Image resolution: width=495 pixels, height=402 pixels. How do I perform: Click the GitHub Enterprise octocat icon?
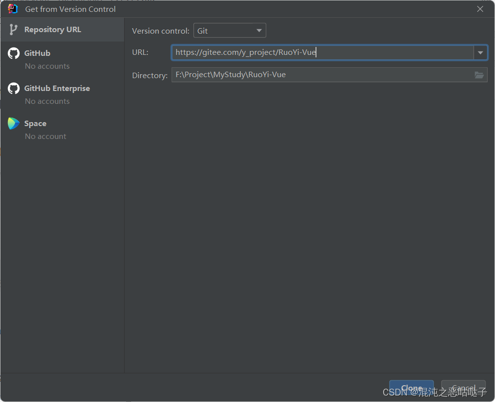click(x=13, y=89)
